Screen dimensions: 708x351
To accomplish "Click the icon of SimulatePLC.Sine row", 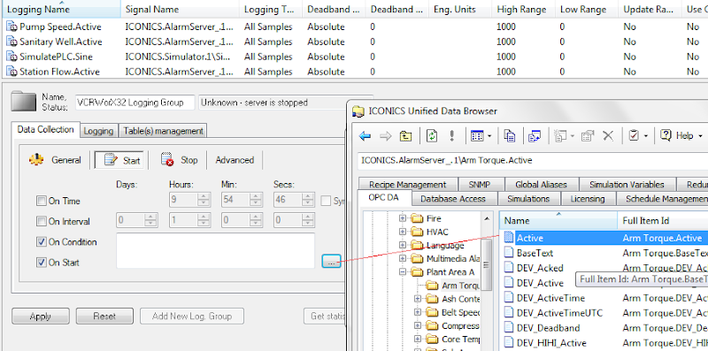I will tap(12, 57).
